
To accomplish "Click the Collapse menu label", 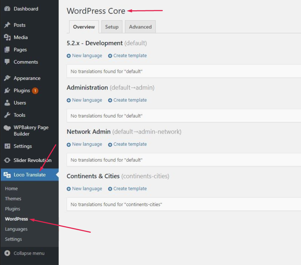I will click(29, 253).
